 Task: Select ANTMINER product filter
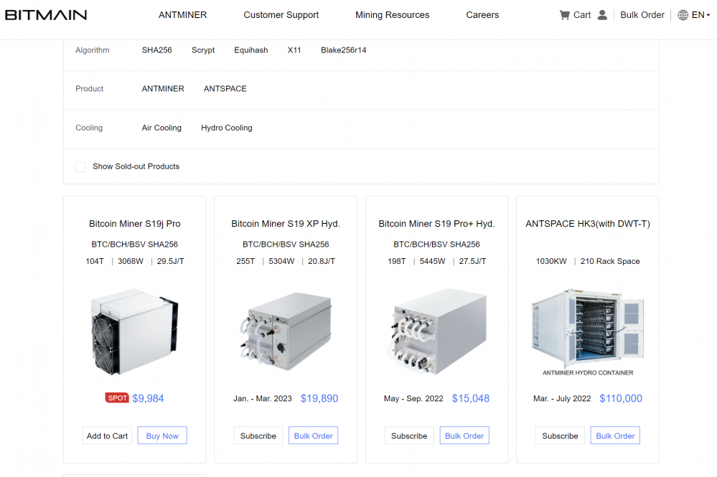[163, 89]
